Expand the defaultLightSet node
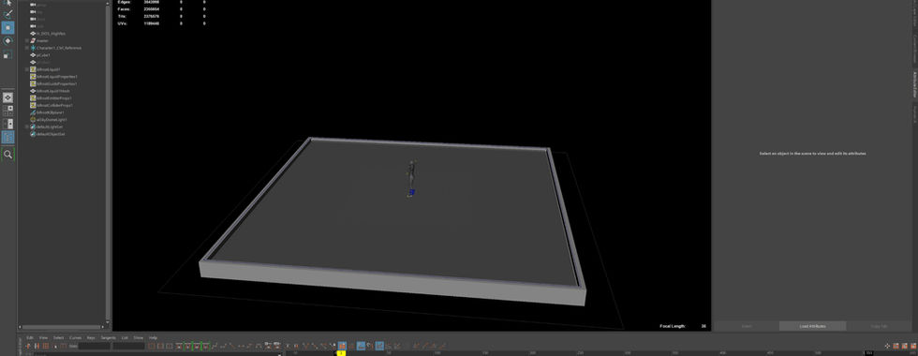Image resolution: width=918 pixels, height=356 pixels. click(x=27, y=127)
